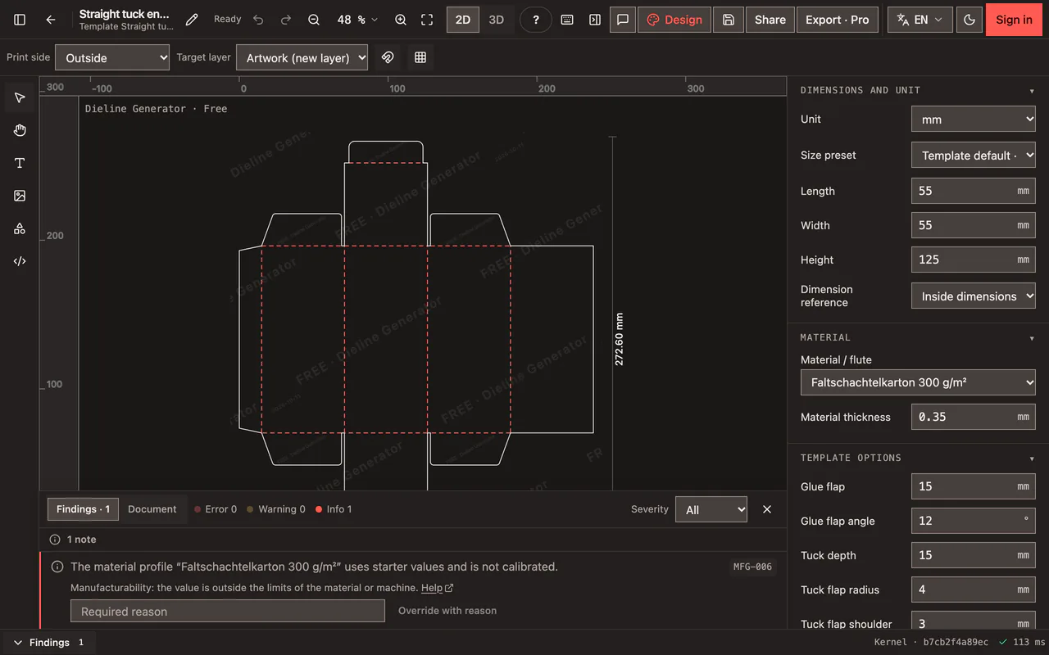Image resolution: width=1049 pixels, height=655 pixels.
Task: Switch to 3D view
Action: 497,20
